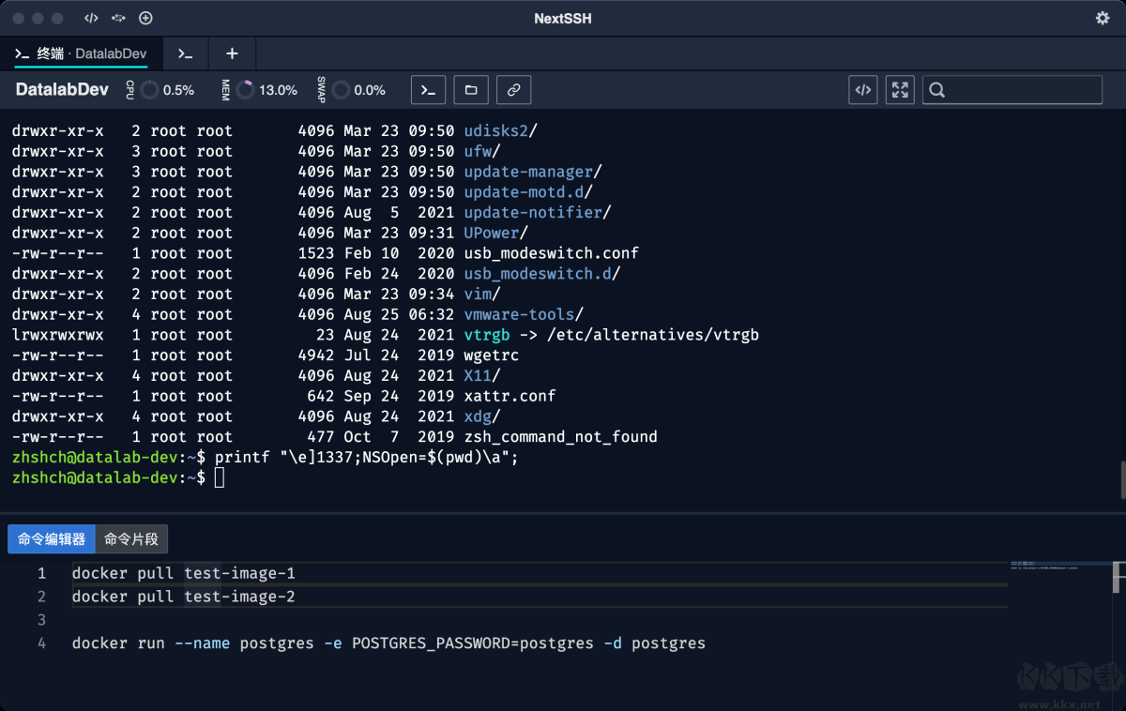This screenshot has height=711, width=1126.
Task: Click the terminal vertical scrollbar thumb
Action: [x=1121, y=479]
